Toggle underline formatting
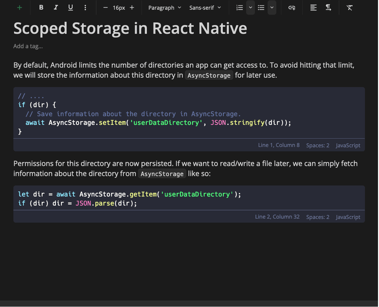This screenshot has height=307, width=379. pyautogui.click(x=71, y=7)
